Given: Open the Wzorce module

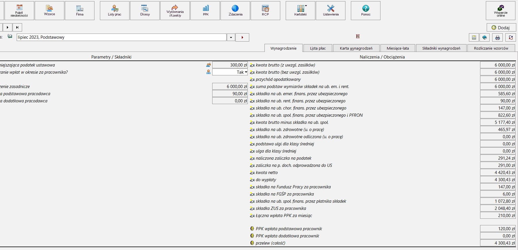Looking at the screenshot, I should [49, 11].
